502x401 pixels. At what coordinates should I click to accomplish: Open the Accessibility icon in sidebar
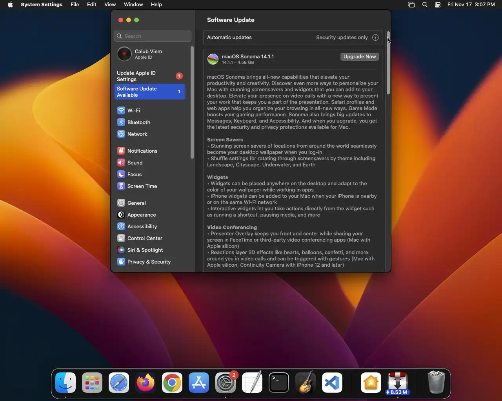coord(121,226)
